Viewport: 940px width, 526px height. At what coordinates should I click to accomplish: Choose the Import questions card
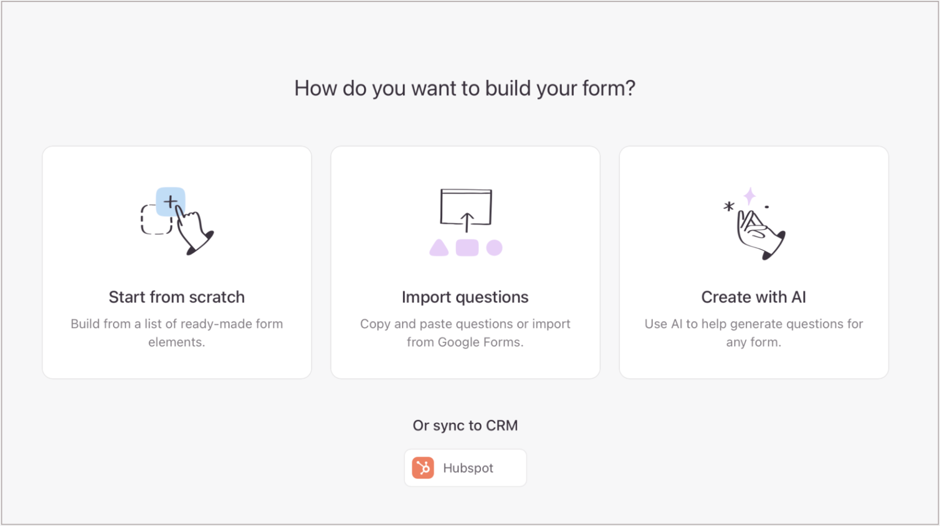pyautogui.click(x=465, y=262)
